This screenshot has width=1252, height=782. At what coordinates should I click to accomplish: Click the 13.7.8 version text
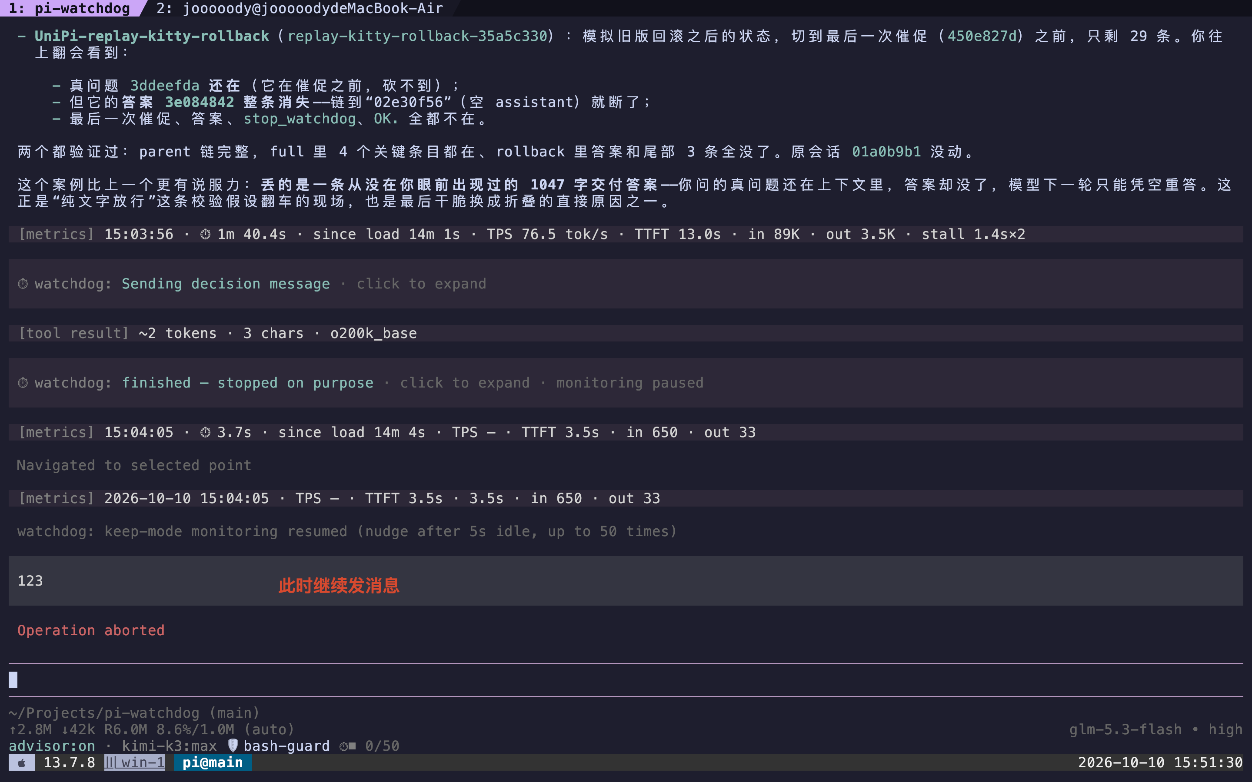pos(69,762)
